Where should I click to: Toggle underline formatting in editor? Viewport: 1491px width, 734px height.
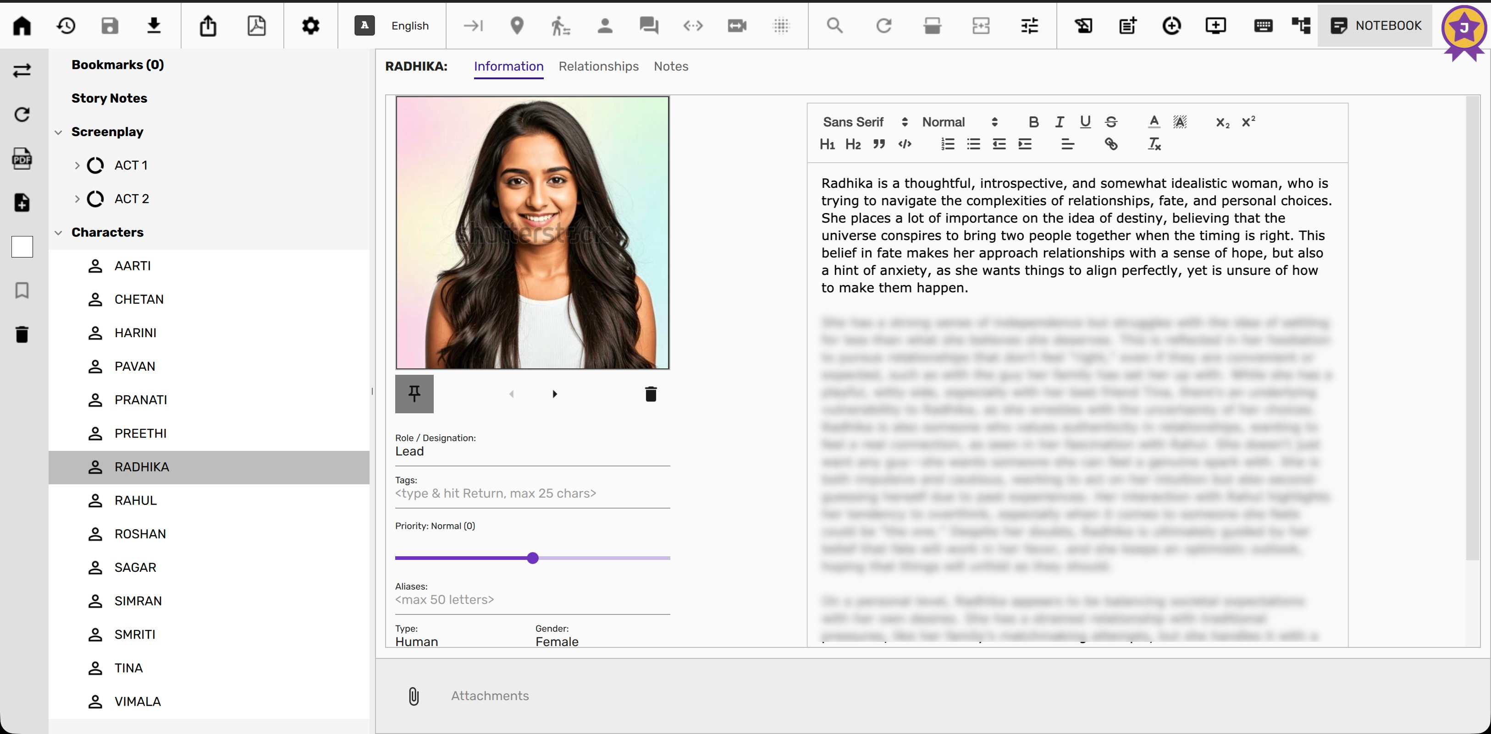click(x=1085, y=122)
